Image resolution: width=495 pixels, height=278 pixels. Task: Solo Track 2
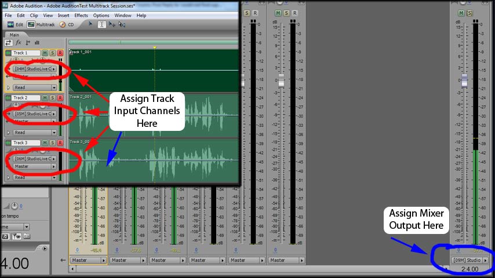pyautogui.click(x=52, y=98)
